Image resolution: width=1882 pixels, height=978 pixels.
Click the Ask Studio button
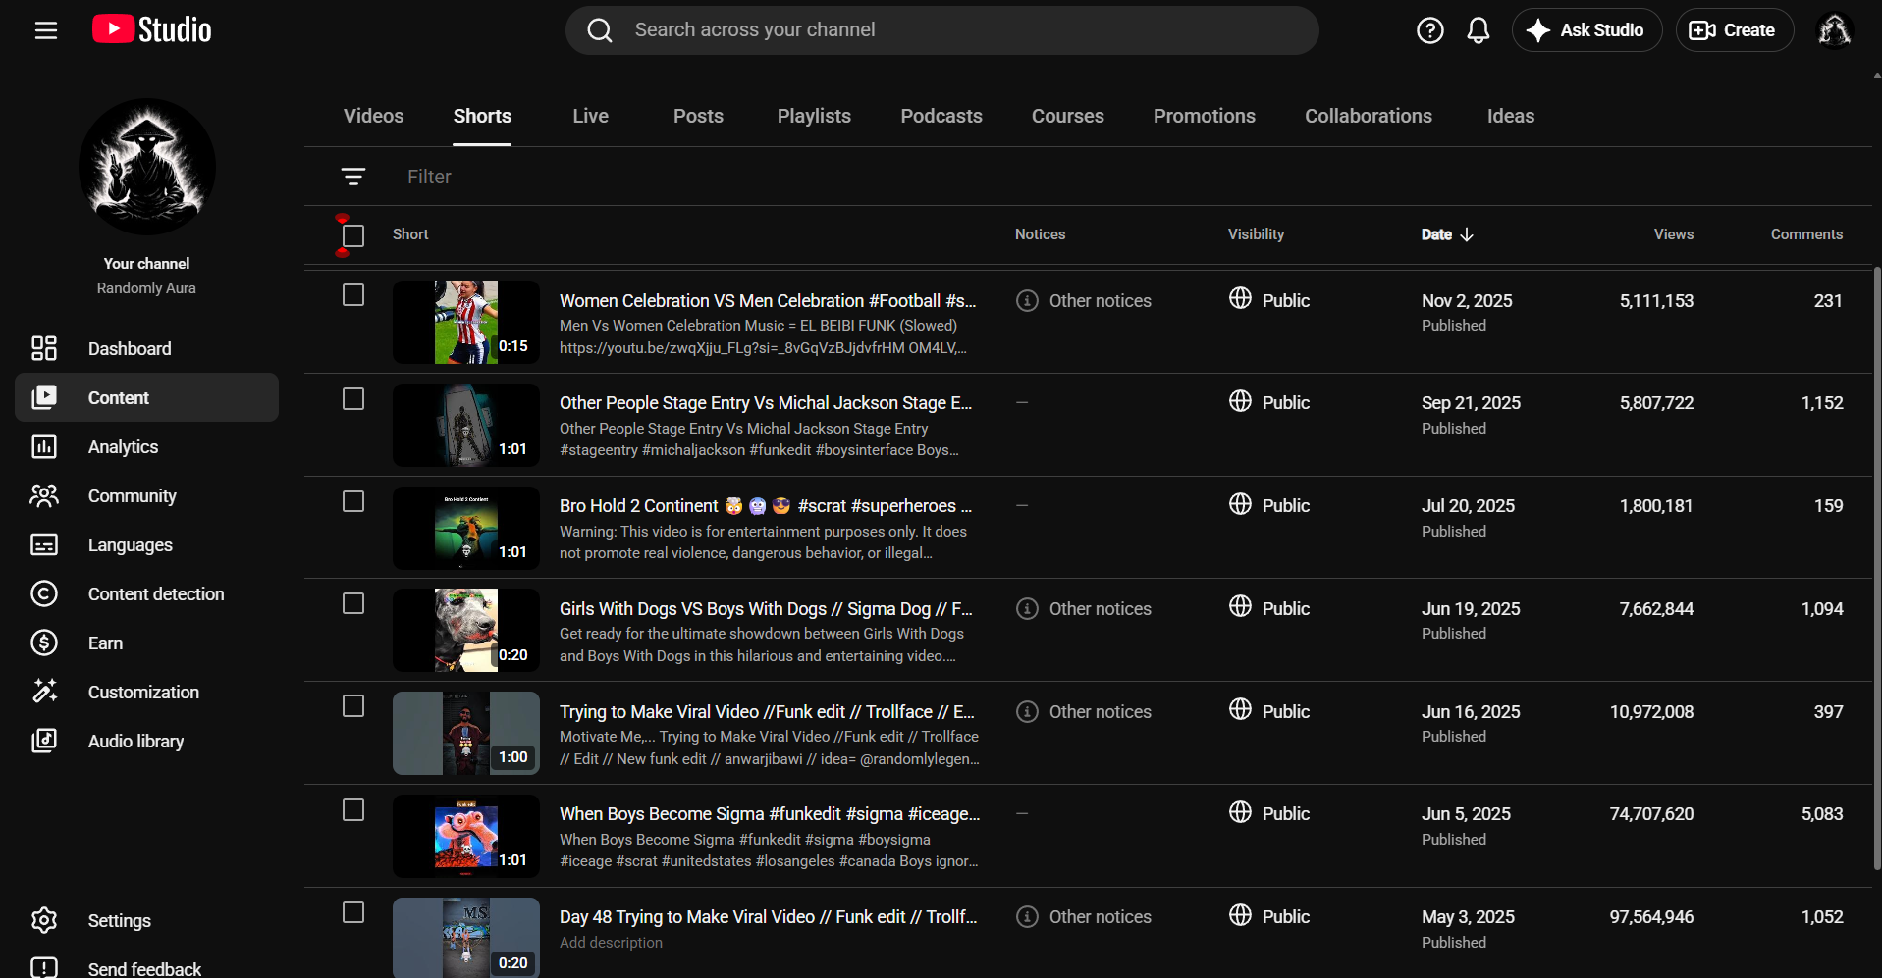pos(1586,30)
